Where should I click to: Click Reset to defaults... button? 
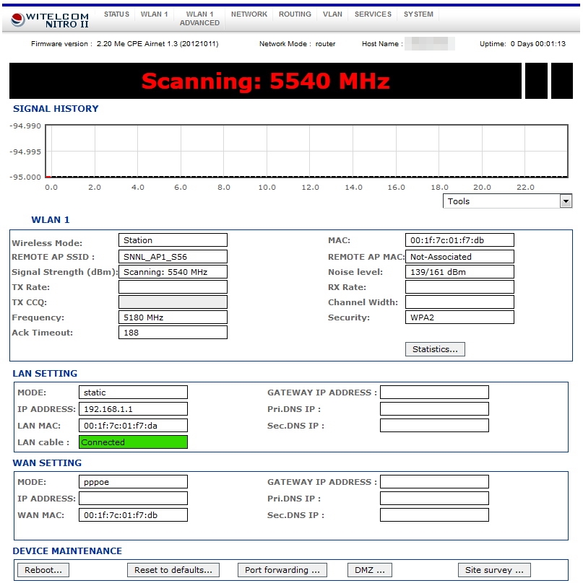pos(173,570)
